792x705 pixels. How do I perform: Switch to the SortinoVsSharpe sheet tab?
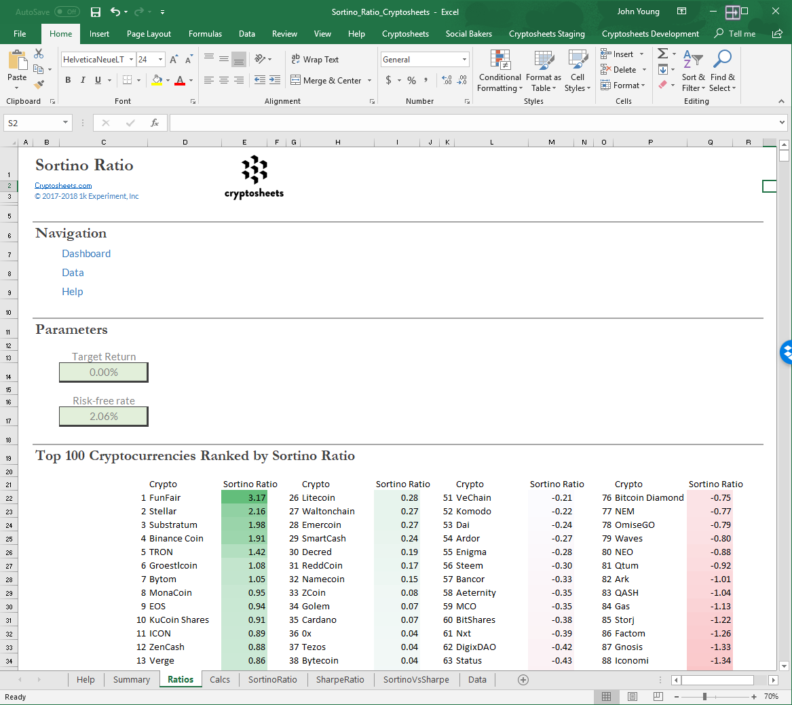[x=415, y=679]
